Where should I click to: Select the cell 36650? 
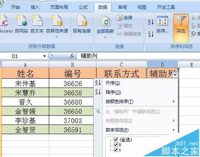pos(72,111)
